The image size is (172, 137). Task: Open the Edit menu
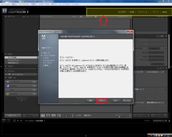14,4
